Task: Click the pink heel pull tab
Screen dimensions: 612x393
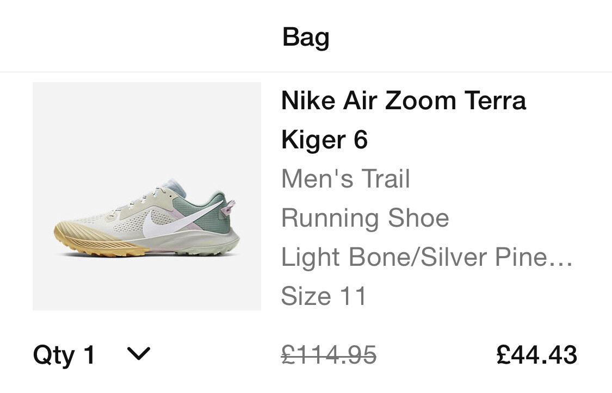Action: click(x=230, y=207)
